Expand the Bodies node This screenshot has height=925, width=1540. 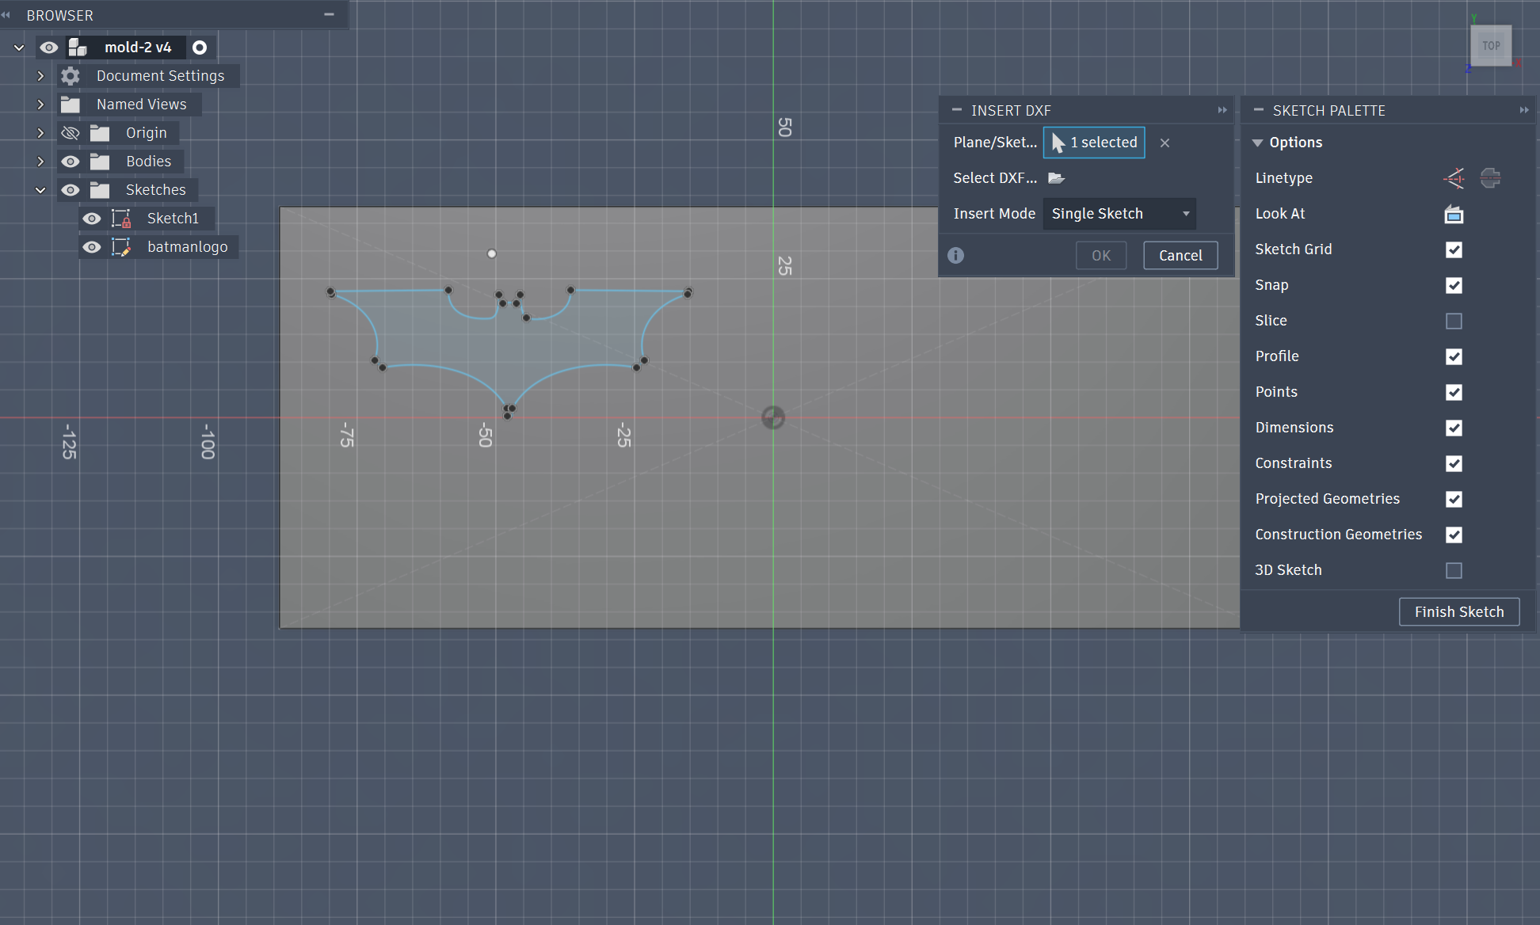[x=40, y=162]
